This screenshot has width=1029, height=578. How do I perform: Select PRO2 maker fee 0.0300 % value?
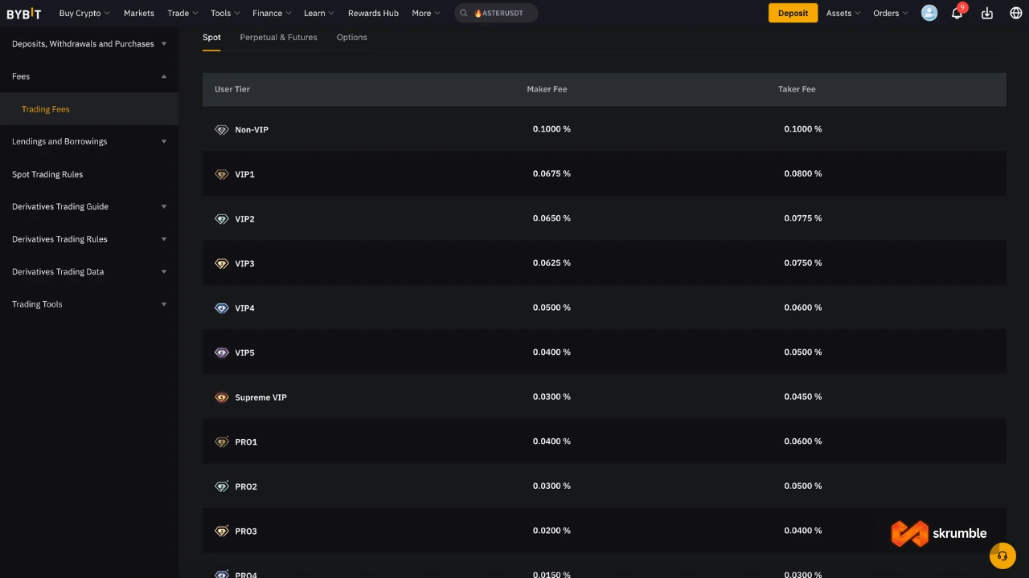click(551, 486)
